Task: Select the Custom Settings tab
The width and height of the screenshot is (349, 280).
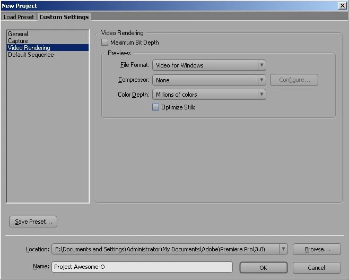Action: click(x=64, y=17)
